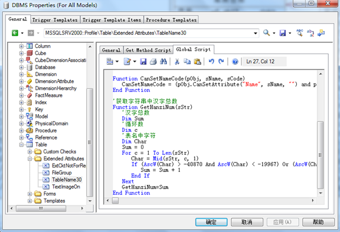The width and height of the screenshot is (340, 232).
Task: Click code editor horizontal scroll right arrow
Action: pos(313,201)
